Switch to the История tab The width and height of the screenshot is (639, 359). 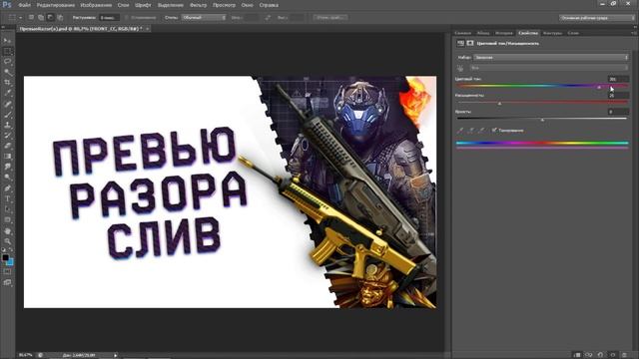503,33
